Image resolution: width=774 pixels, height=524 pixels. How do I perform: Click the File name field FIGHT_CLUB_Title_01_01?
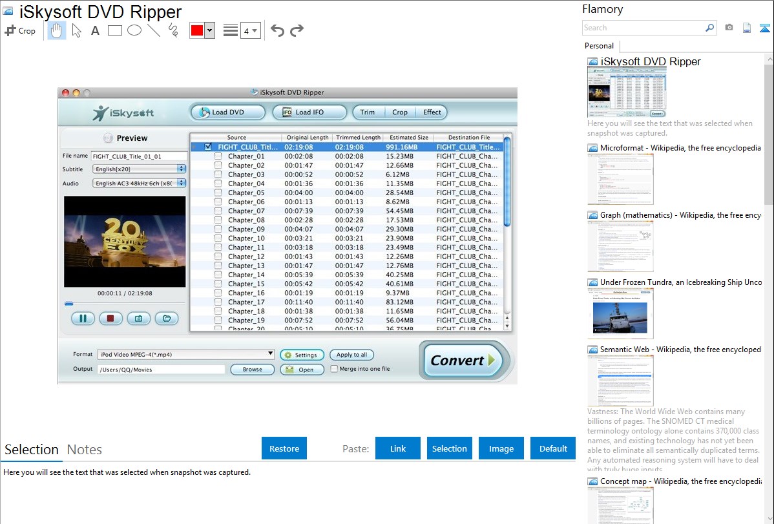139,156
